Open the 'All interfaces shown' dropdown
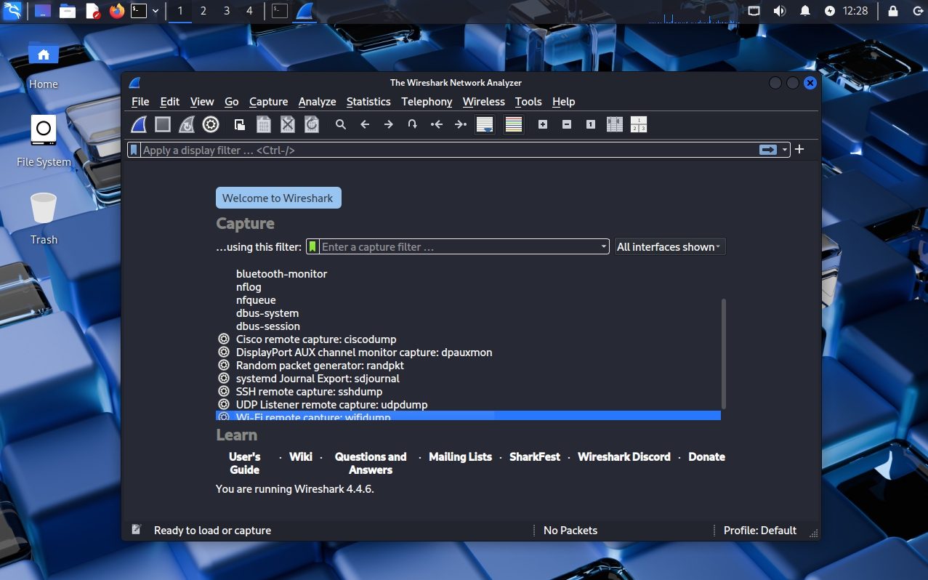928x580 pixels. pos(669,247)
